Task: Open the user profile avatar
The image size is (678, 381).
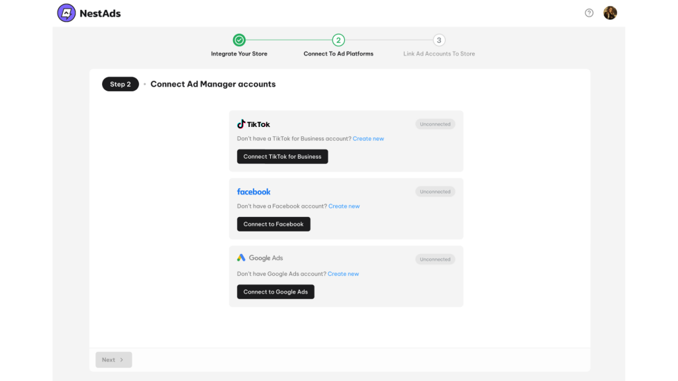Action: [x=610, y=13]
